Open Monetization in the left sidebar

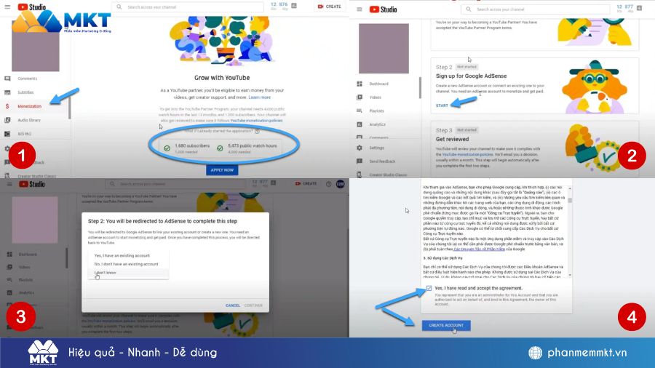(29, 106)
